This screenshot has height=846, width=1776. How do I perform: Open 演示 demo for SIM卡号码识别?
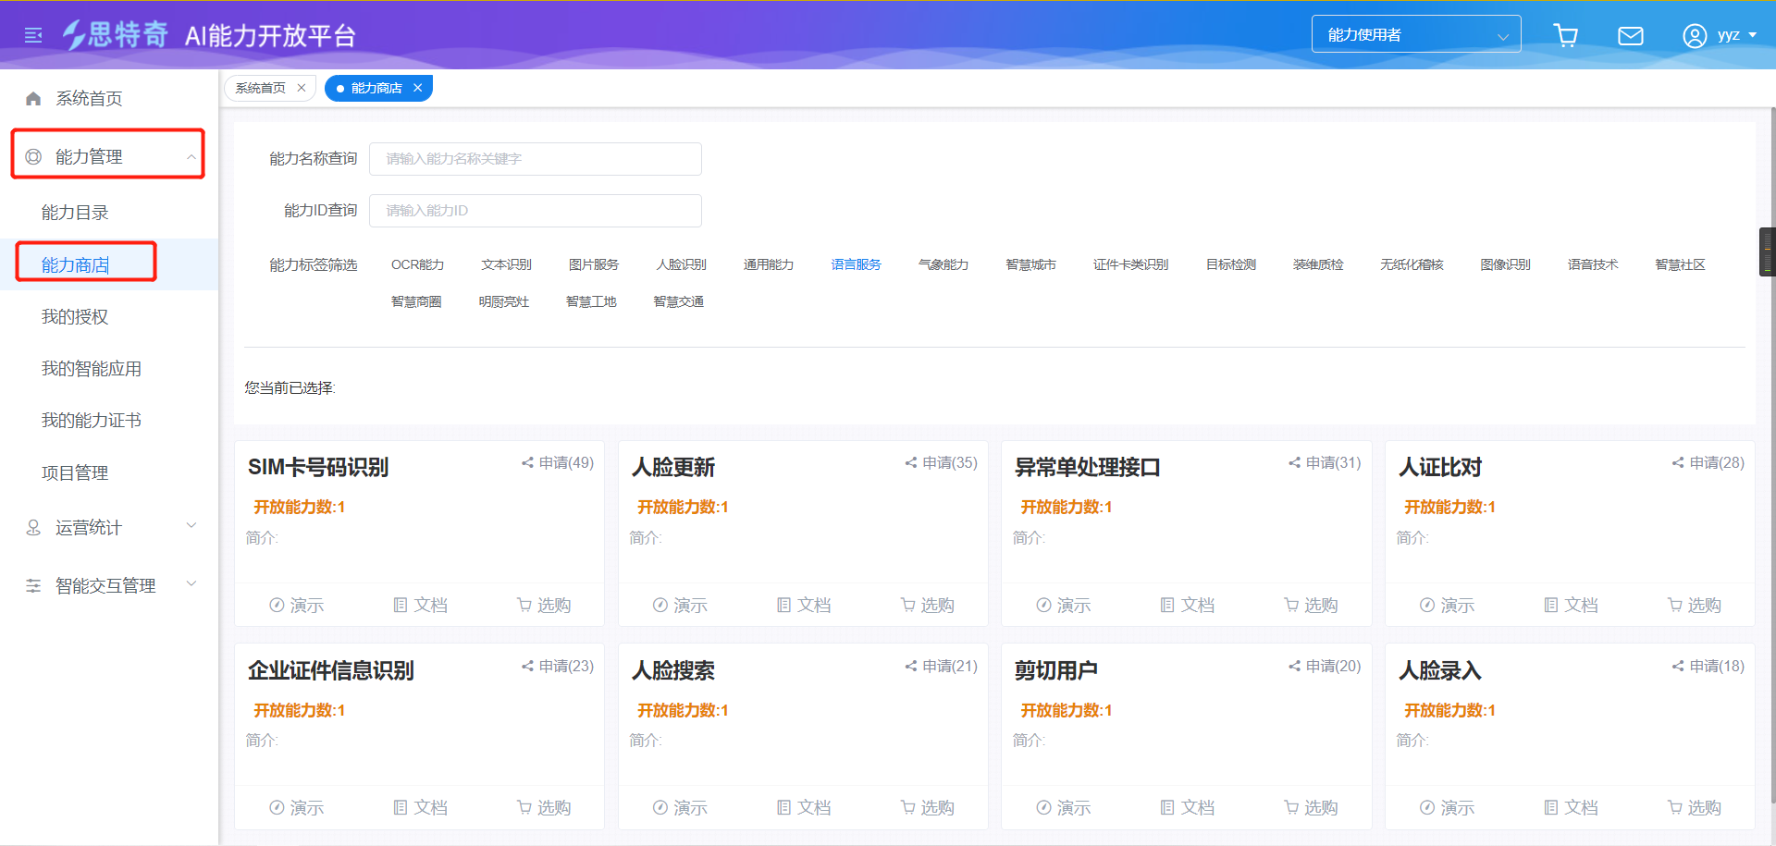tap(296, 605)
